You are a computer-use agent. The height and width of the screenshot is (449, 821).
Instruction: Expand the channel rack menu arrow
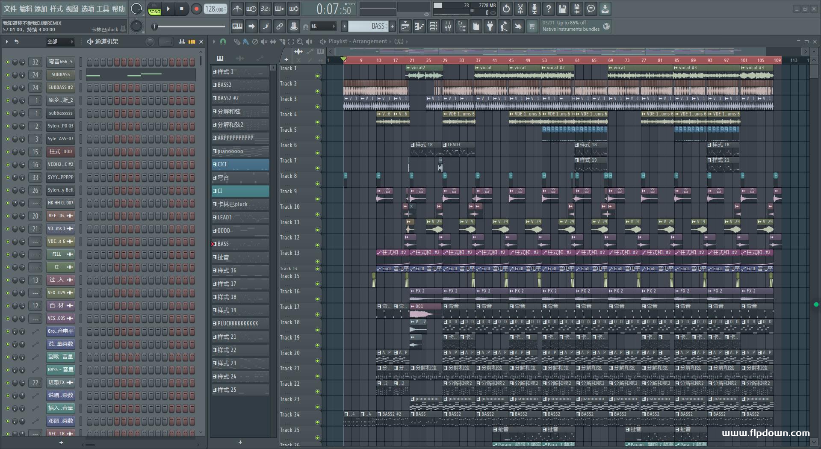click(x=7, y=41)
